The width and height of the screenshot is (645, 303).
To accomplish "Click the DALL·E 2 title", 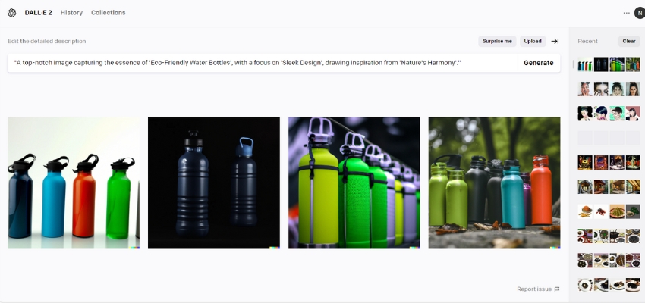I will [x=38, y=13].
